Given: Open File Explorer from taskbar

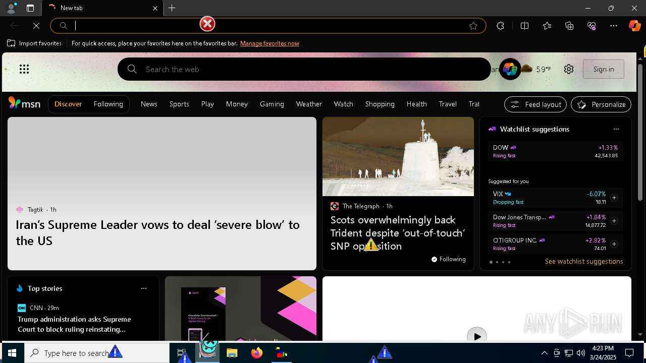Looking at the screenshot, I should (232, 353).
